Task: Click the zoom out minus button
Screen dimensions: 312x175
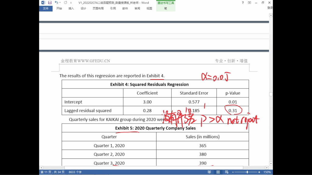Action: [x=233, y=172]
